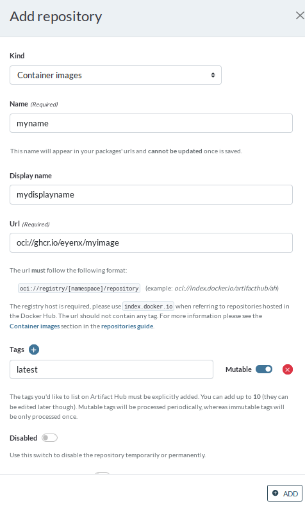Image resolution: width=305 pixels, height=506 pixels.
Task: Focus the Name field containing myname
Action: [151, 123]
